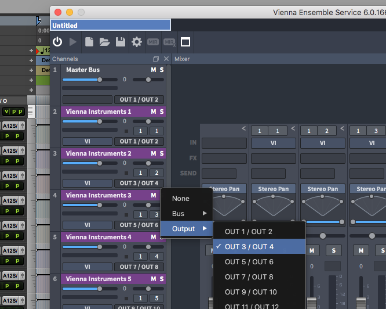Screen dimensions: 386x309
Task: Click the Play start button in toolbar
Action: click(72, 42)
